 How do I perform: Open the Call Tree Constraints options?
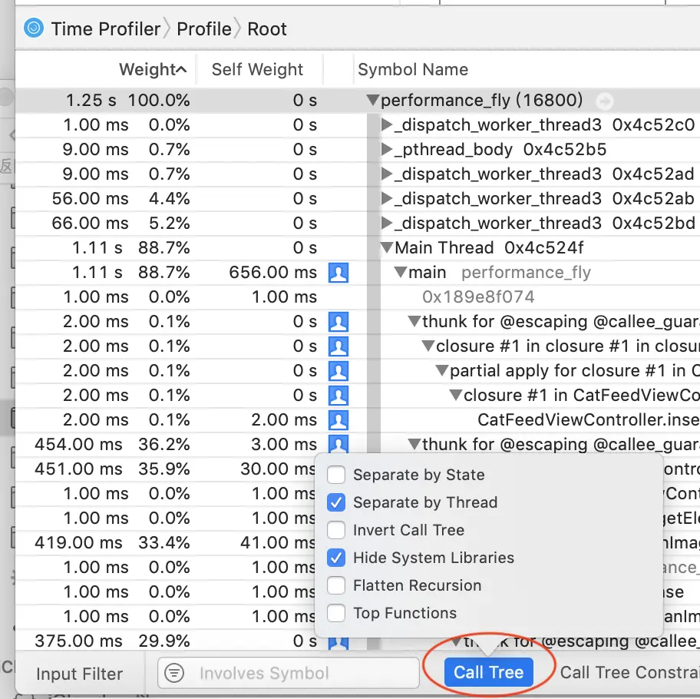pos(629,672)
